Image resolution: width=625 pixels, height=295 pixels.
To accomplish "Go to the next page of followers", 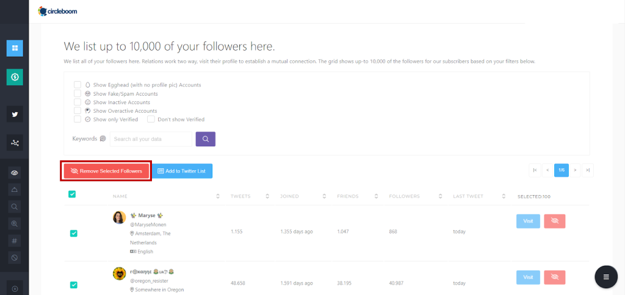I will click(x=575, y=170).
